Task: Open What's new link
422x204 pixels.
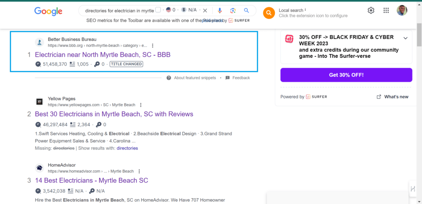Action: pyautogui.click(x=396, y=96)
